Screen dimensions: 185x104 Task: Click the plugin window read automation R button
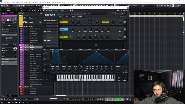click(49, 10)
